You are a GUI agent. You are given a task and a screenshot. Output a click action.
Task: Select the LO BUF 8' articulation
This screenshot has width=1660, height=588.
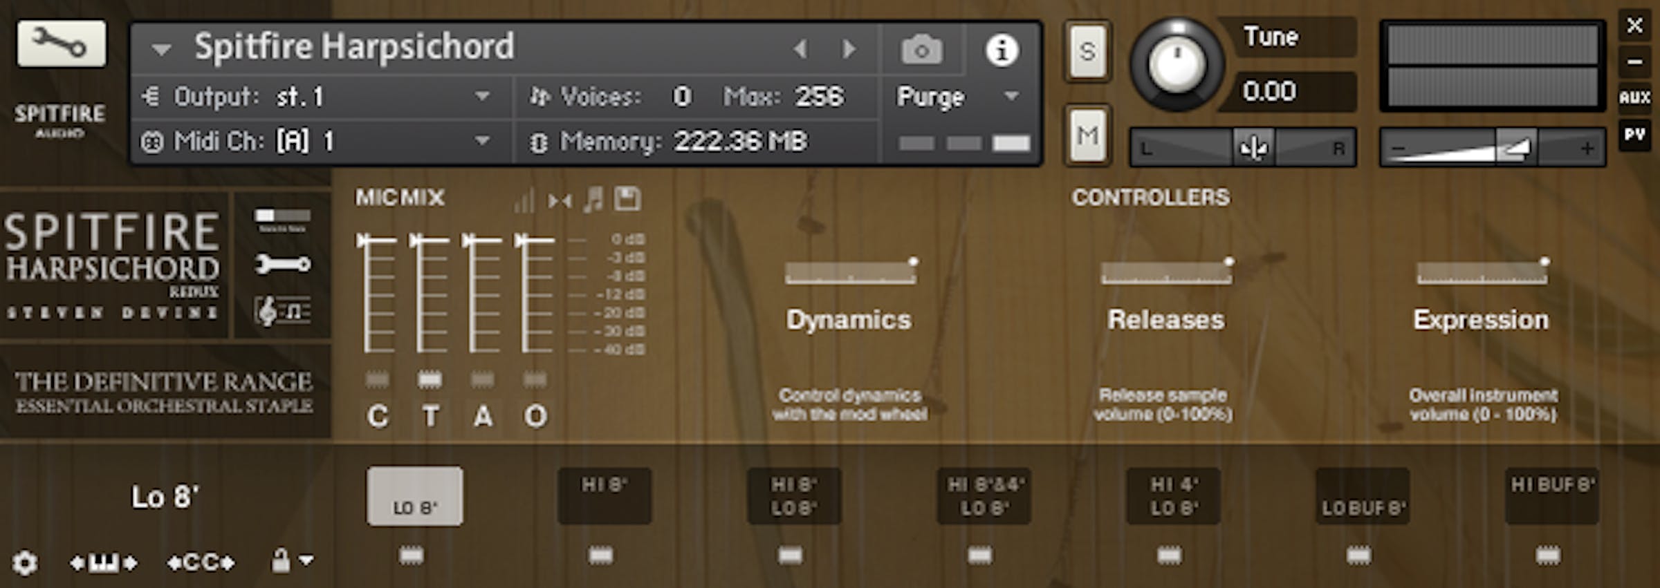[1363, 495]
